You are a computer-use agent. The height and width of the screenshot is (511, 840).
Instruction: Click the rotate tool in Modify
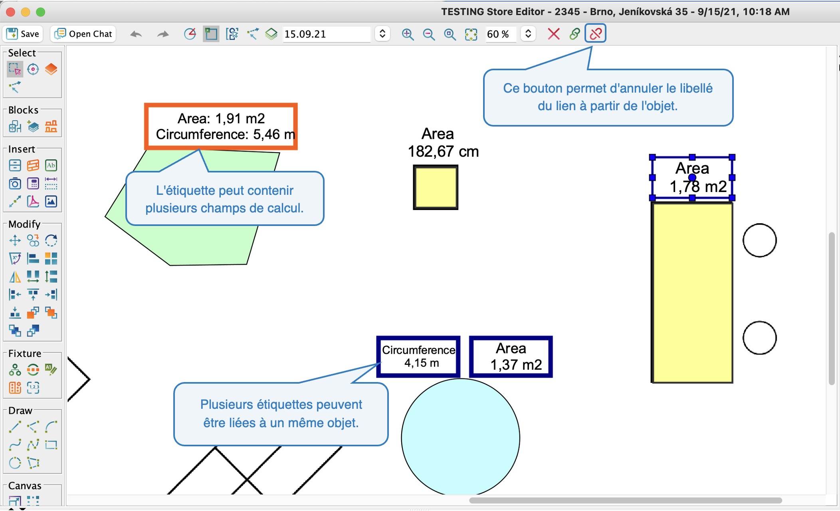(51, 240)
